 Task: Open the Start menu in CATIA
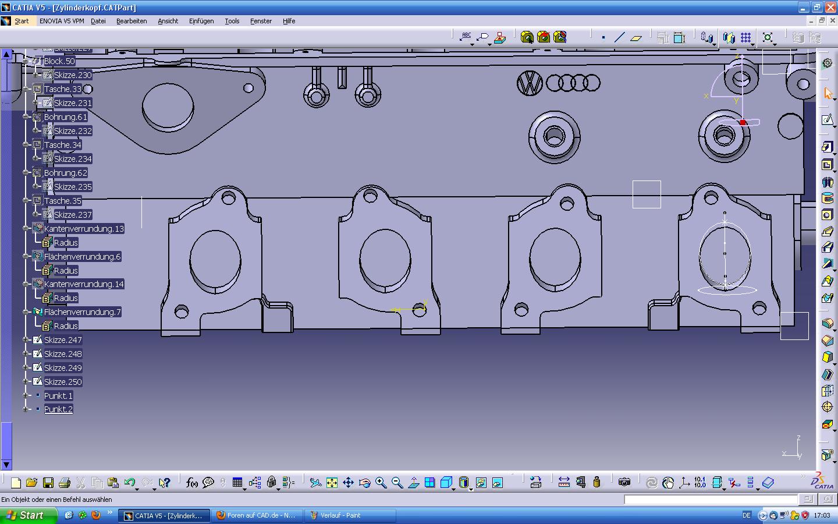click(22, 21)
